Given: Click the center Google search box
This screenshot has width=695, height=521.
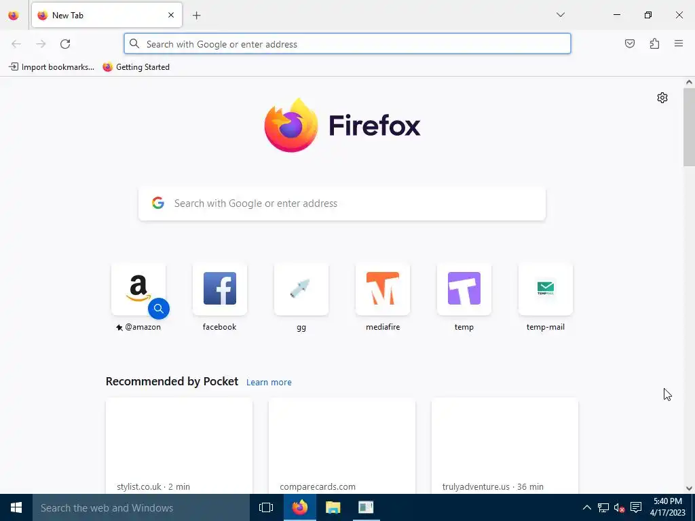Looking at the screenshot, I should click(342, 204).
